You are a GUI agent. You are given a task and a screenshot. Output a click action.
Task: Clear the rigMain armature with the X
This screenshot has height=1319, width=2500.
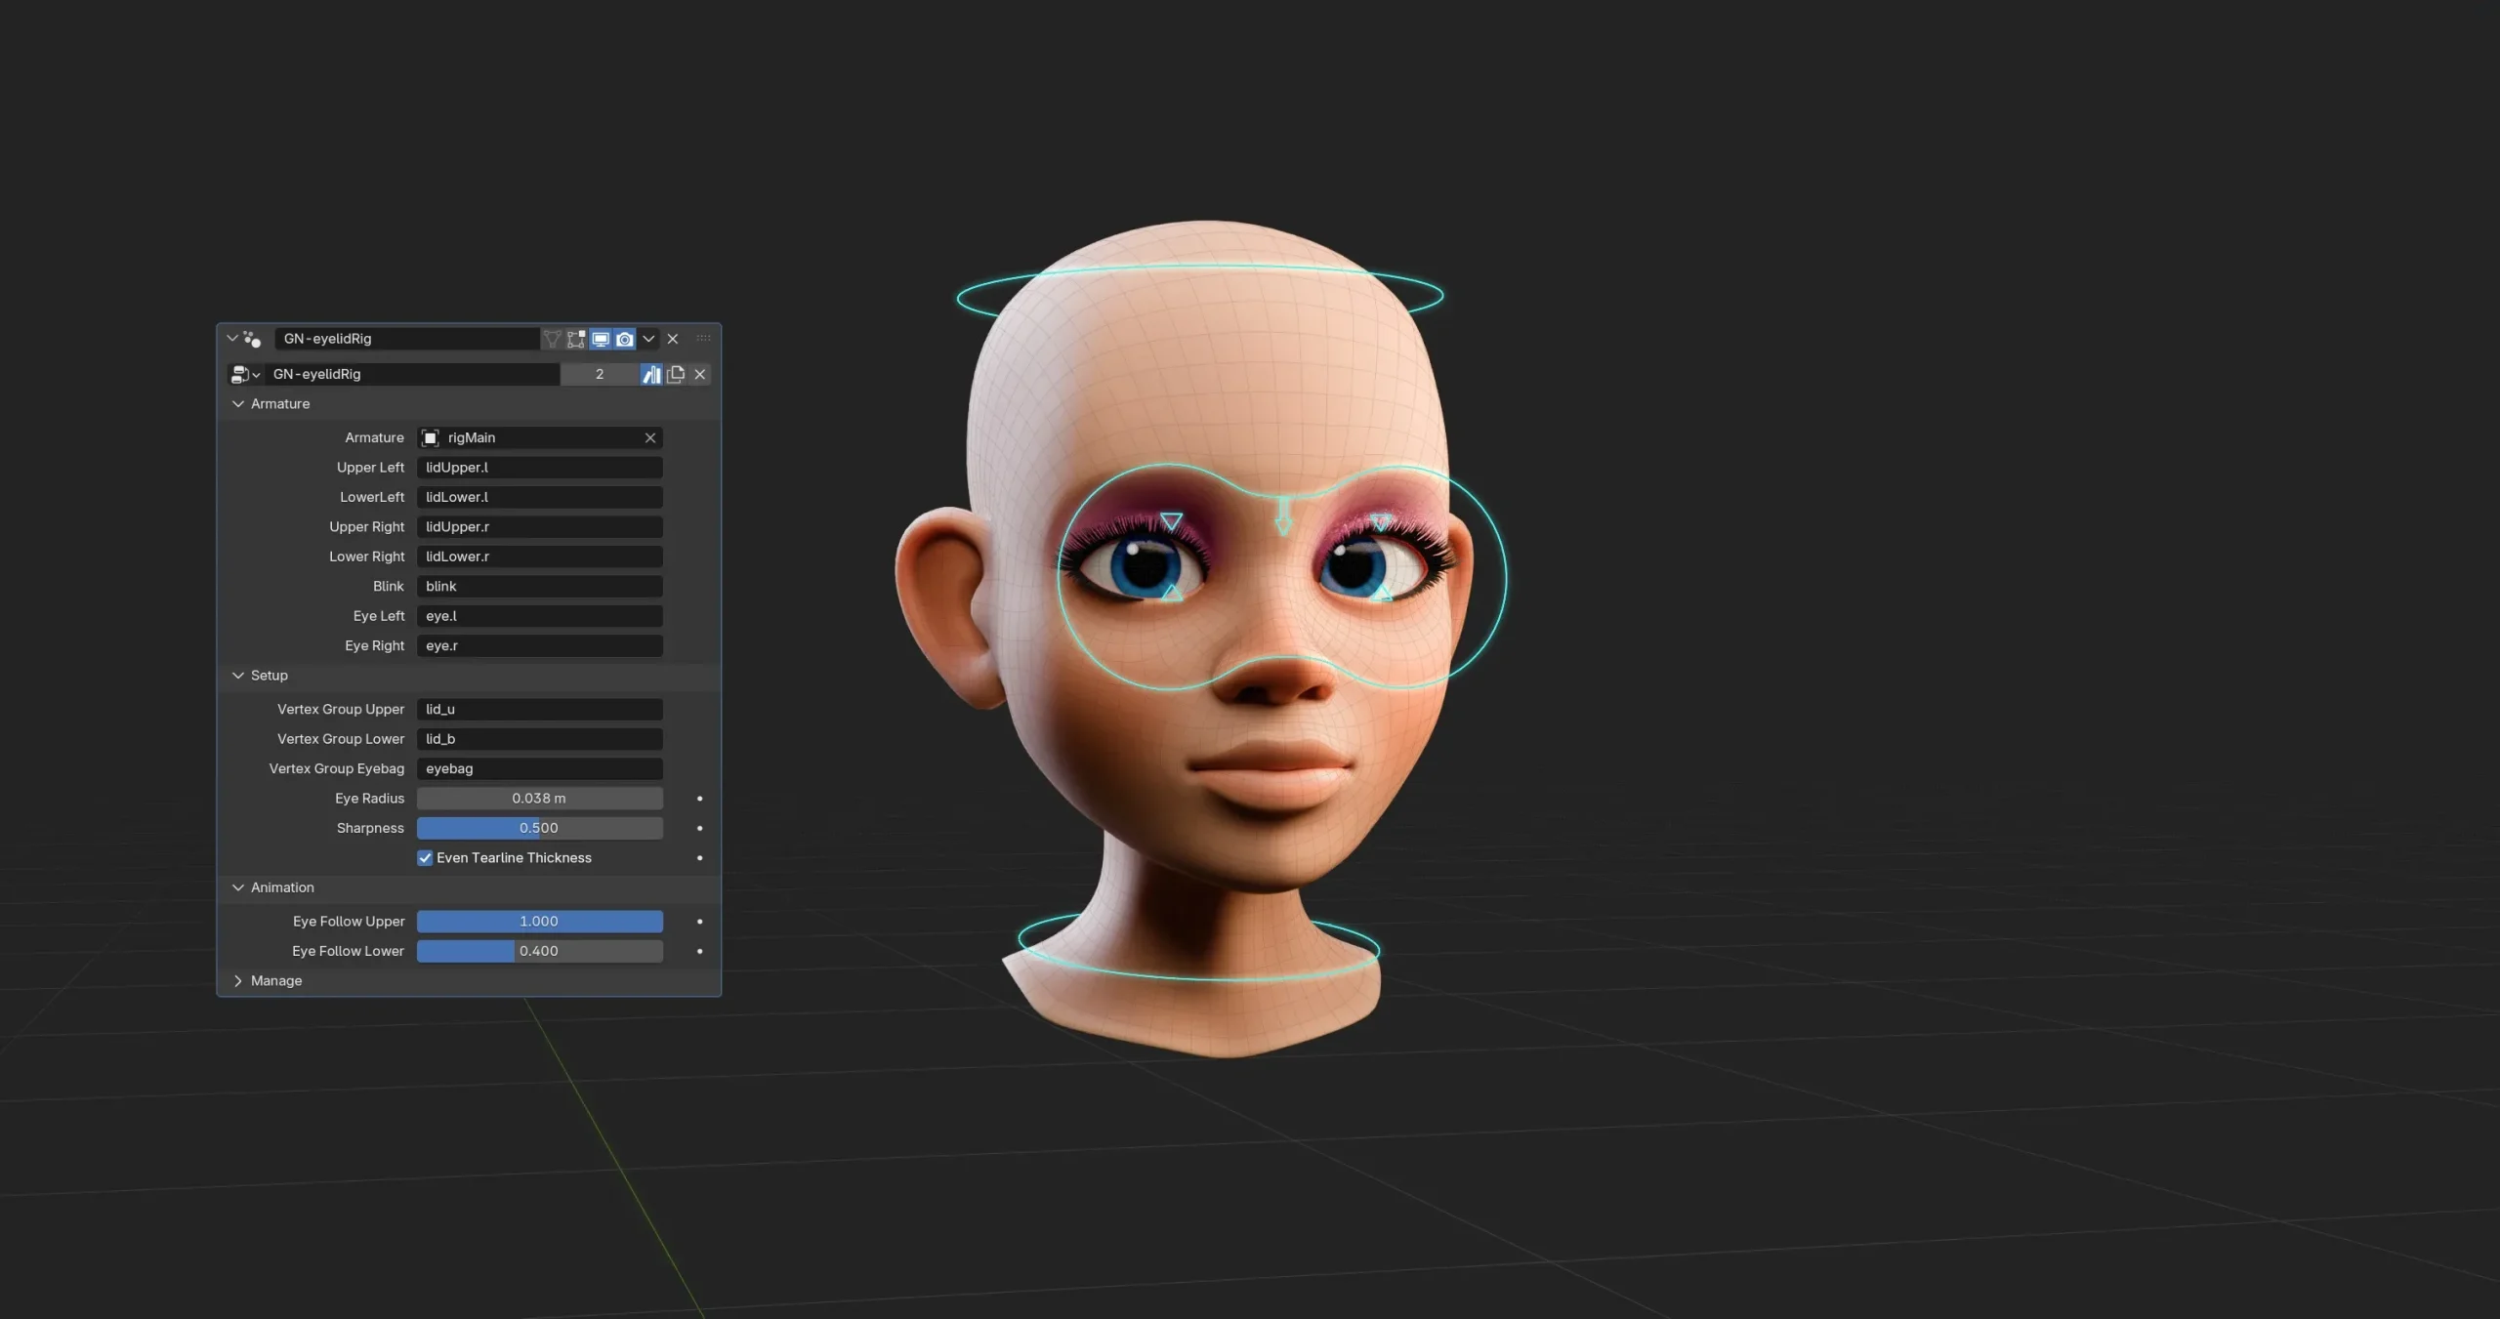click(x=649, y=437)
